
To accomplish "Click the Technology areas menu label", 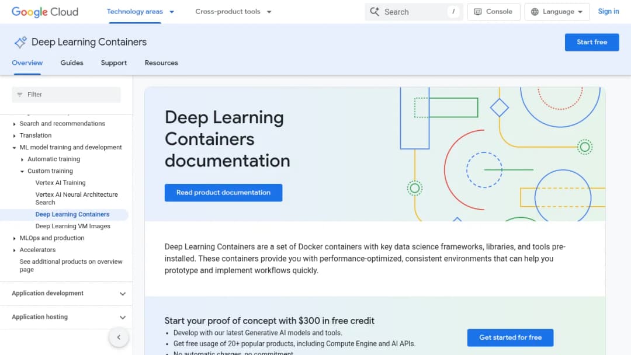I will pyautogui.click(x=135, y=12).
